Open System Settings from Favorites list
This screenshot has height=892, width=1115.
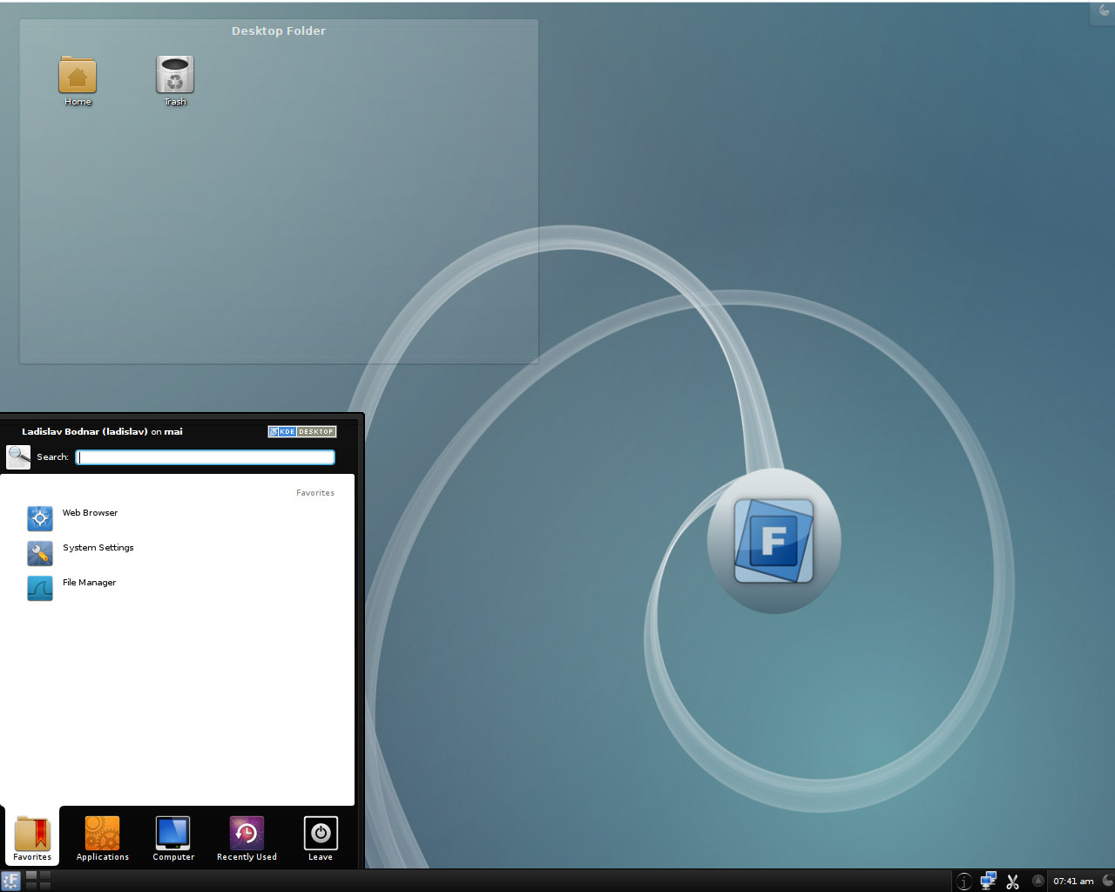[x=98, y=549]
